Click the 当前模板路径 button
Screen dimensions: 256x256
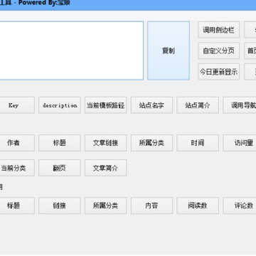[106, 105]
